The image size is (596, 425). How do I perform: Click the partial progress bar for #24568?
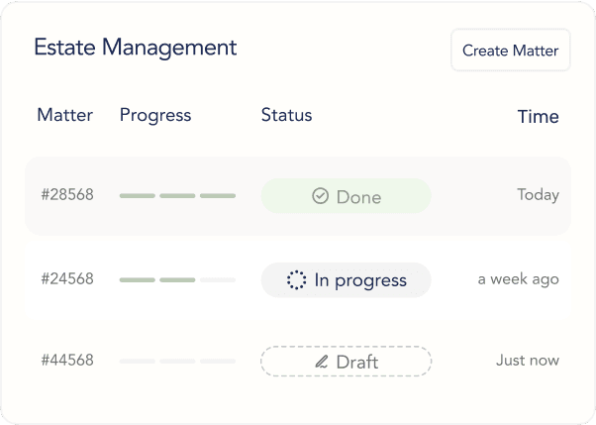(177, 280)
